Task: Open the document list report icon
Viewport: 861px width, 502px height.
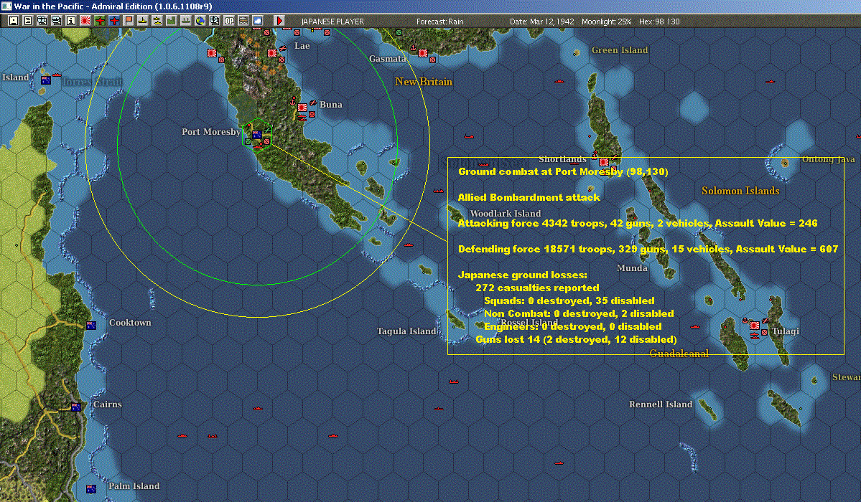Action: [28, 21]
